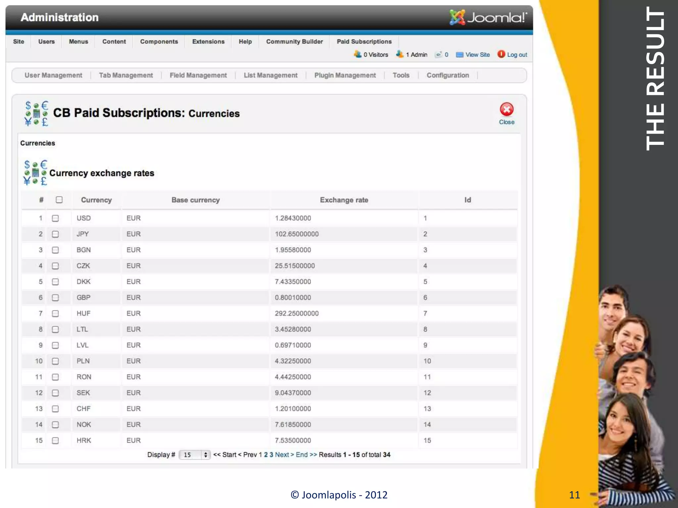Click exchange rate 0.80010000
Image resolution: width=678 pixels, height=508 pixels.
[293, 298]
